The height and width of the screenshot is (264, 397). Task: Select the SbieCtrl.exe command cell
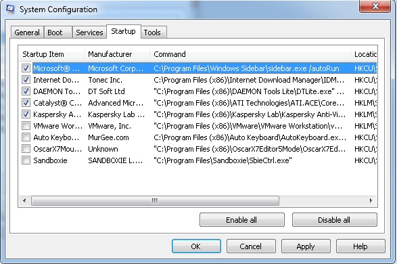[x=223, y=160]
